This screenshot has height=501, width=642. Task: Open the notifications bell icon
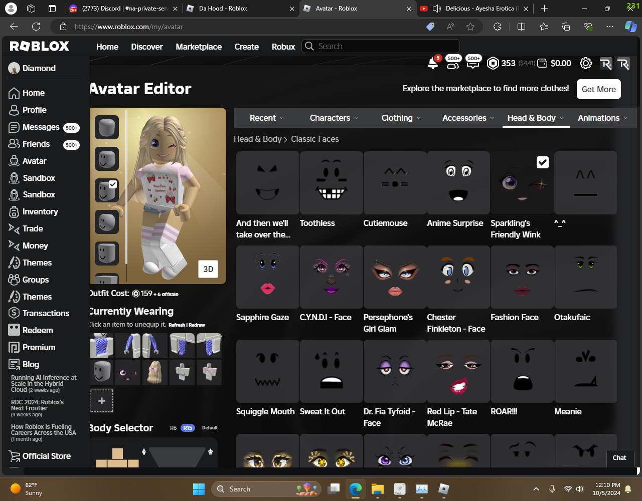(432, 63)
